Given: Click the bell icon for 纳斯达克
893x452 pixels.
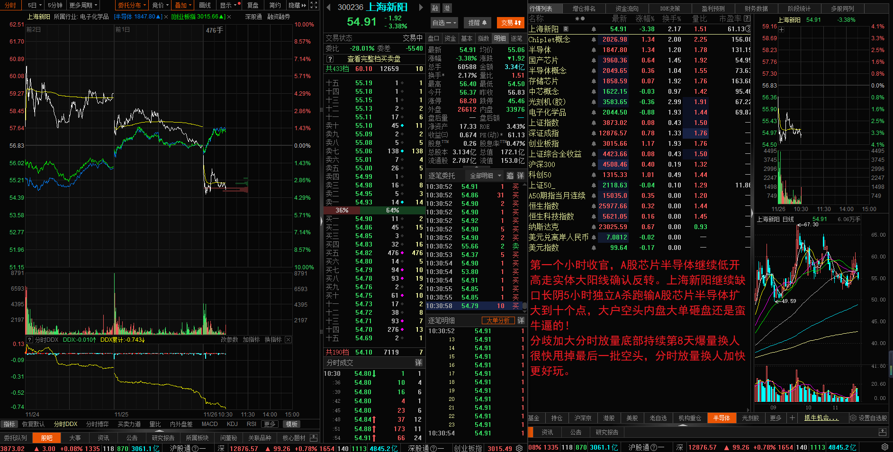Looking at the screenshot, I should click(594, 227).
